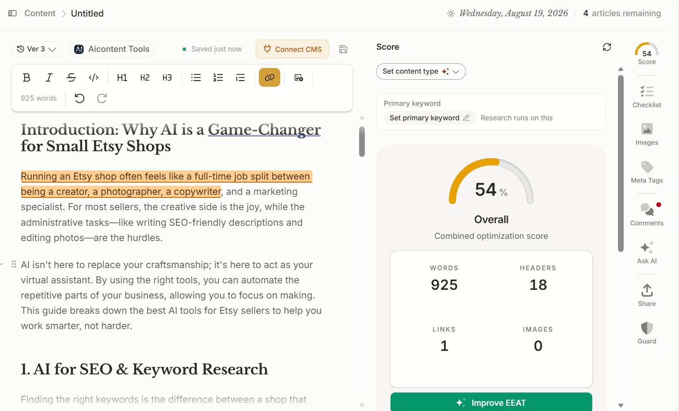679x411 pixels.
Task: Click the Game-Changer hyperlink in heading
Action: (264, 129)
